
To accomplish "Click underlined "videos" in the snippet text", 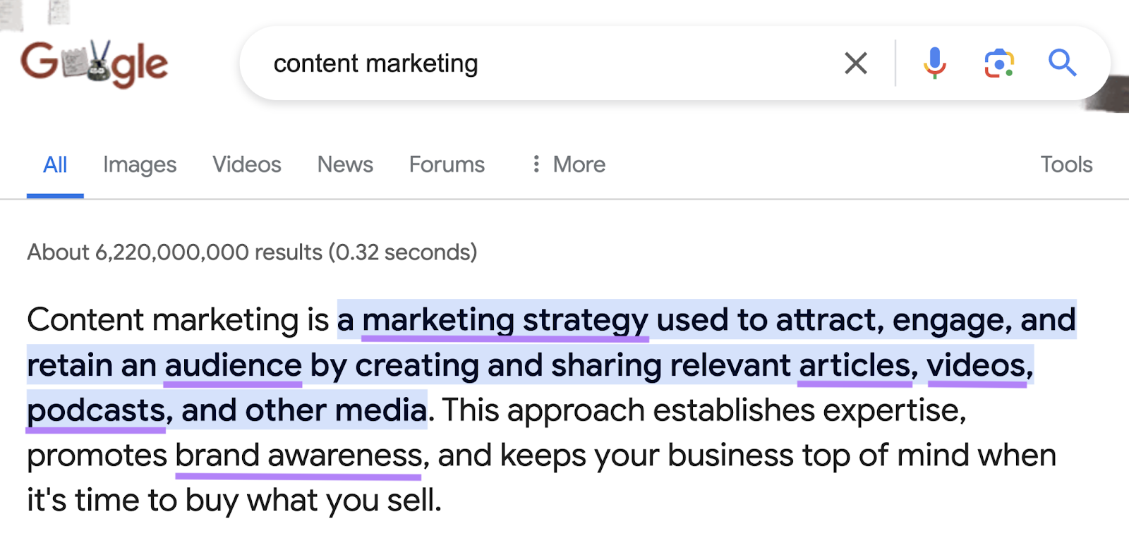I will coord(977,365).
